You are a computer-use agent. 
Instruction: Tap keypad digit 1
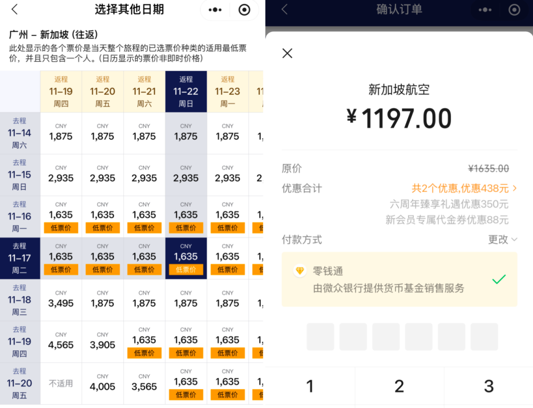(309, 387)
